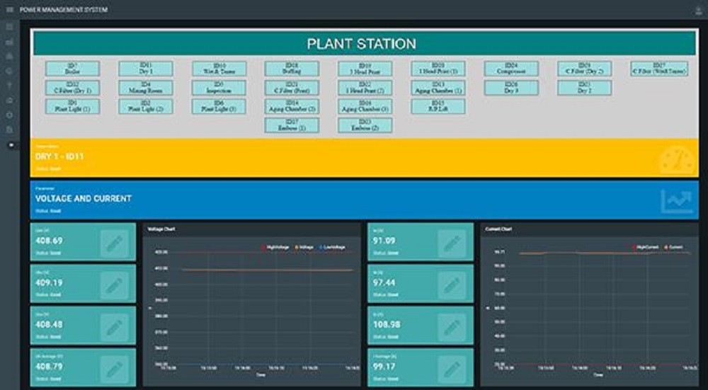The width and height of the screenshot is (708, 390).
Task: Click the 91.09 current value
Action: (384, 241)
